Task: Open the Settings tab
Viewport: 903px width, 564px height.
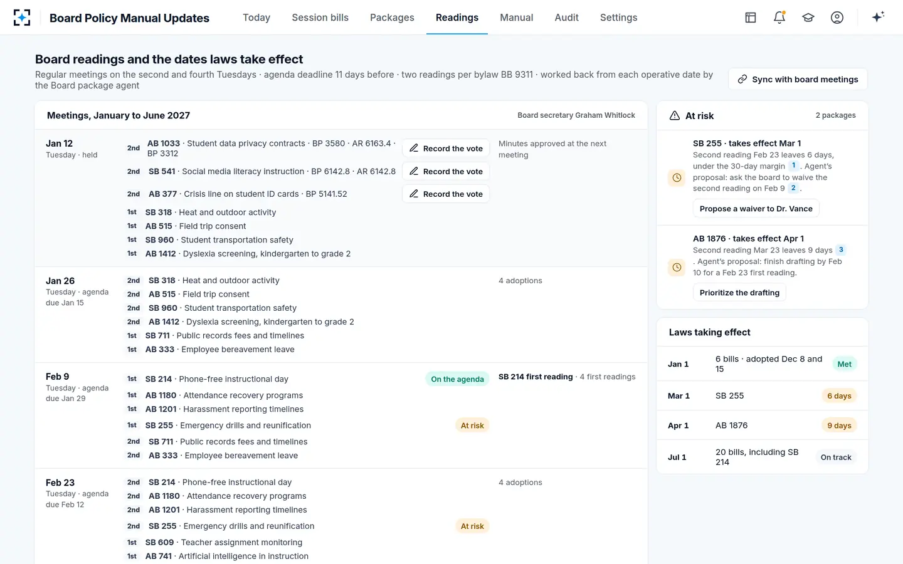Action: (x=619, y=18)
